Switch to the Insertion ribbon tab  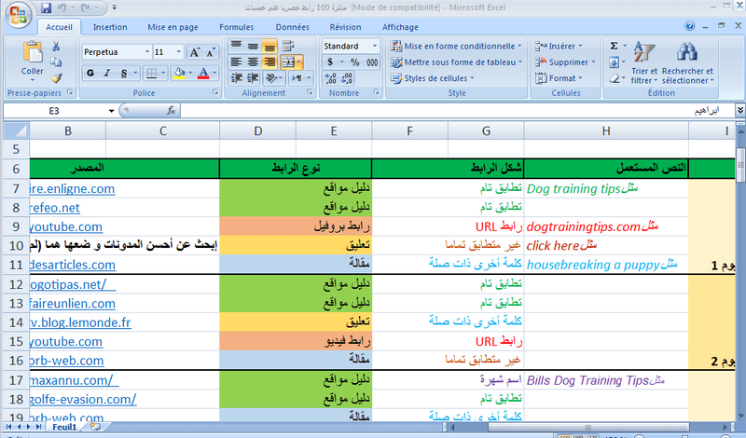(x=110, y=28)
